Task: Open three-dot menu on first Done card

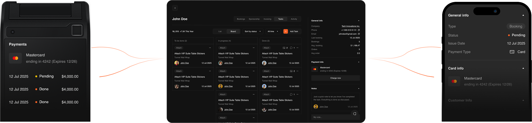Action: (298, 48)
